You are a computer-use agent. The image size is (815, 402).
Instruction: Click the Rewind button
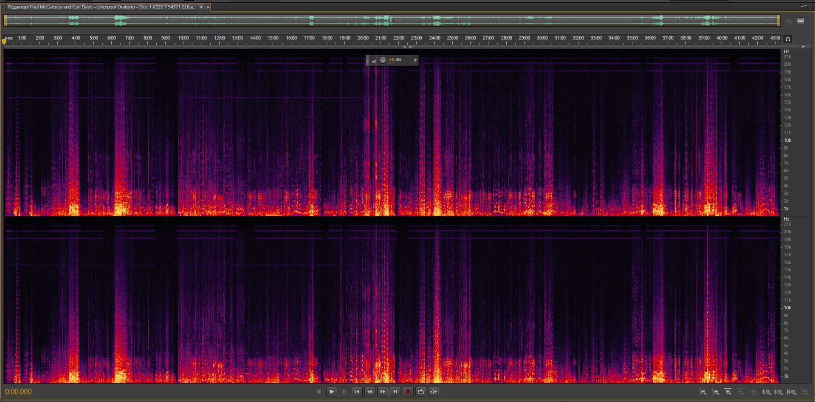370,392
